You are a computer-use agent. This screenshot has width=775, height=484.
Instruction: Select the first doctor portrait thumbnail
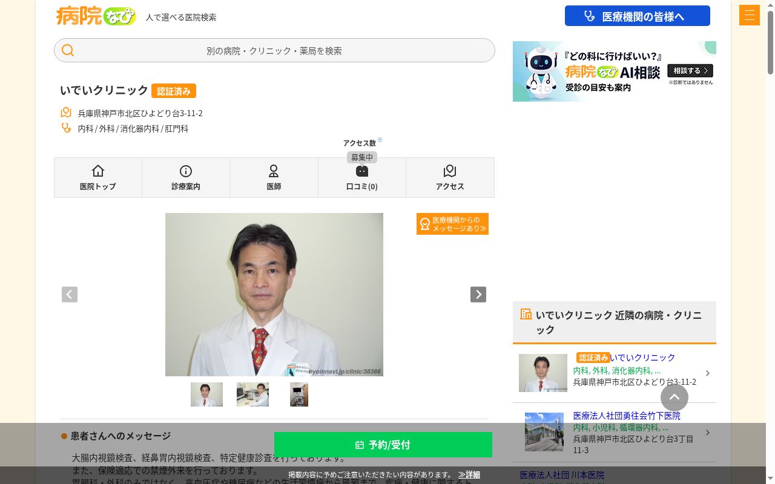pos(206,394)
